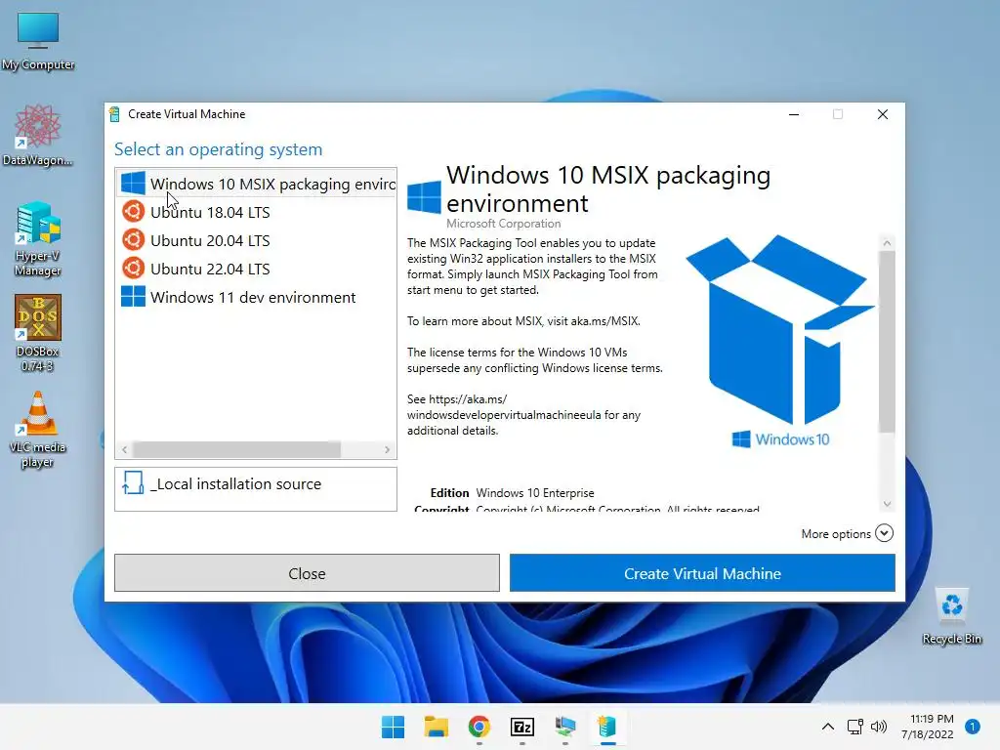The height and width of the screenshot is (750, 1000).
Task: Open the DOSBox 0.74-3 desktop shortcut
Action: (38, 334)
